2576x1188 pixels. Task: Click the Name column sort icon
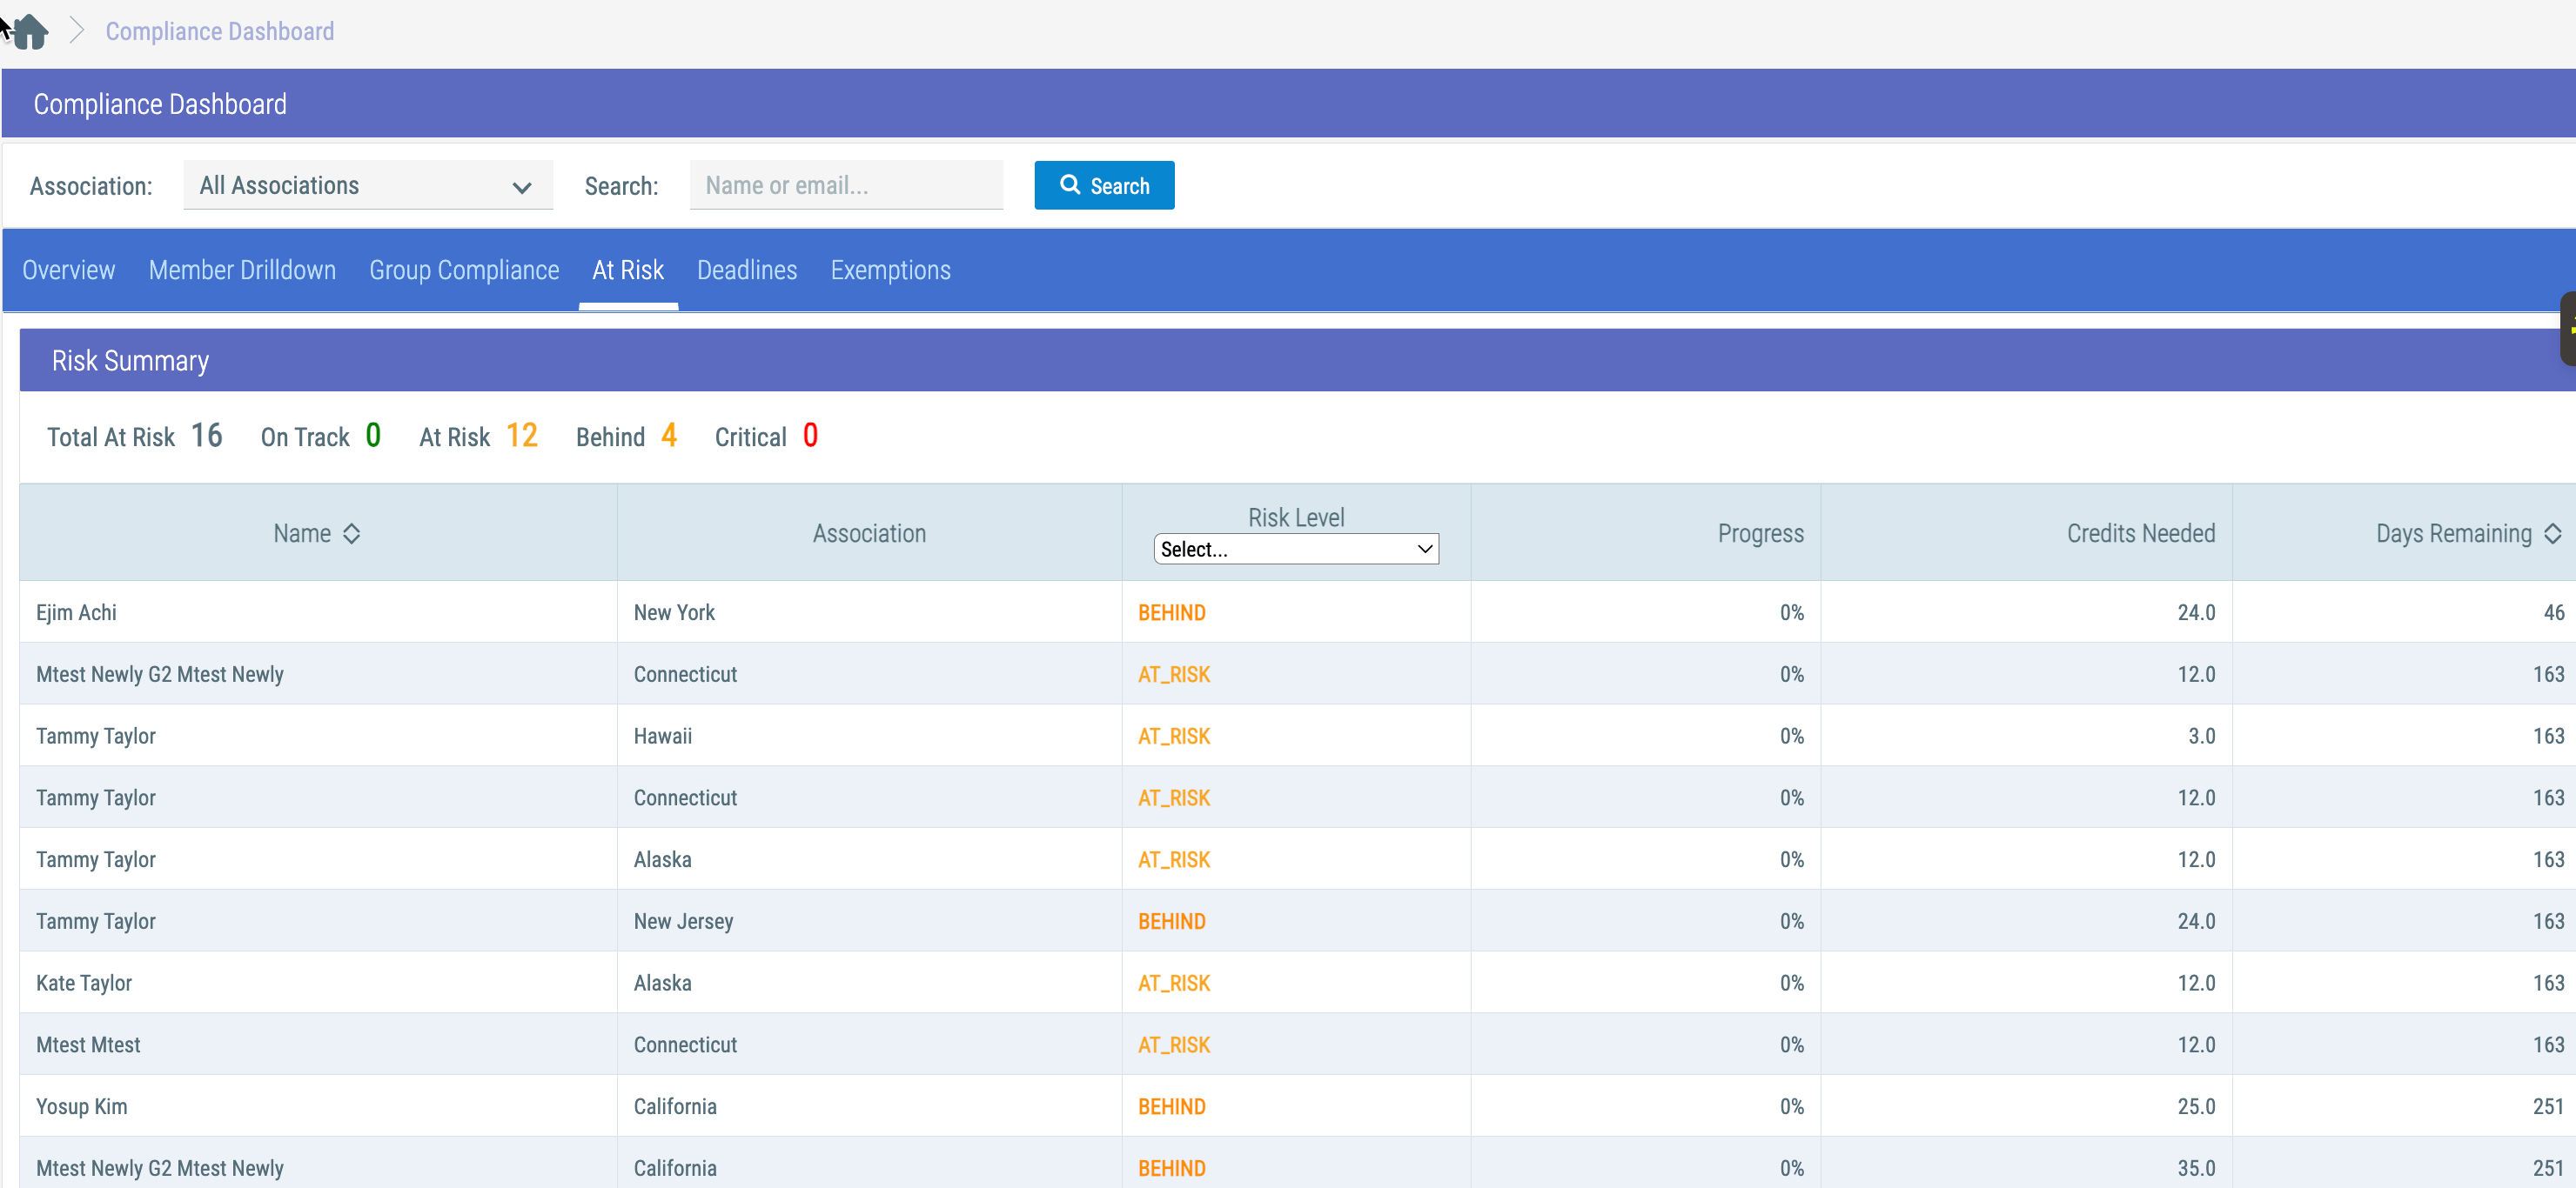tap(351, 533)
